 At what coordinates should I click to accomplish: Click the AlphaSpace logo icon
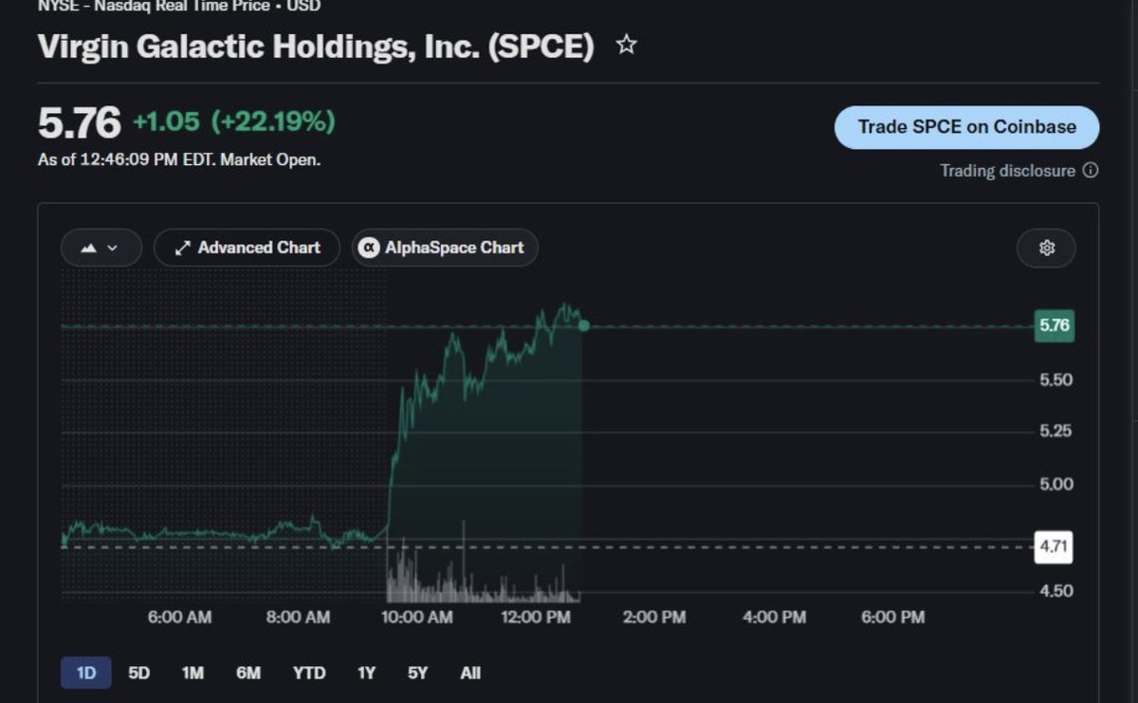(369, 248)
